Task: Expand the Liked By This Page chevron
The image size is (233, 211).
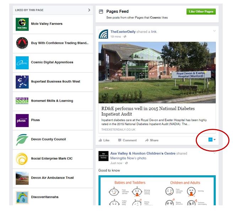Action: (89, 10)
